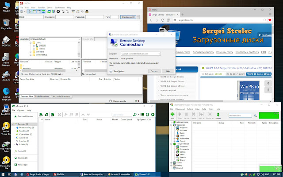Collapse the Categories tree in downloader
Viewport: 283px width, 177px height.
coord(171,125)
